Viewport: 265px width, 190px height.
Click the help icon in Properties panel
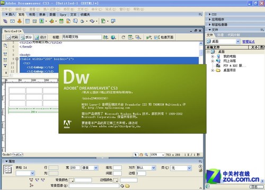coord(200,166)
